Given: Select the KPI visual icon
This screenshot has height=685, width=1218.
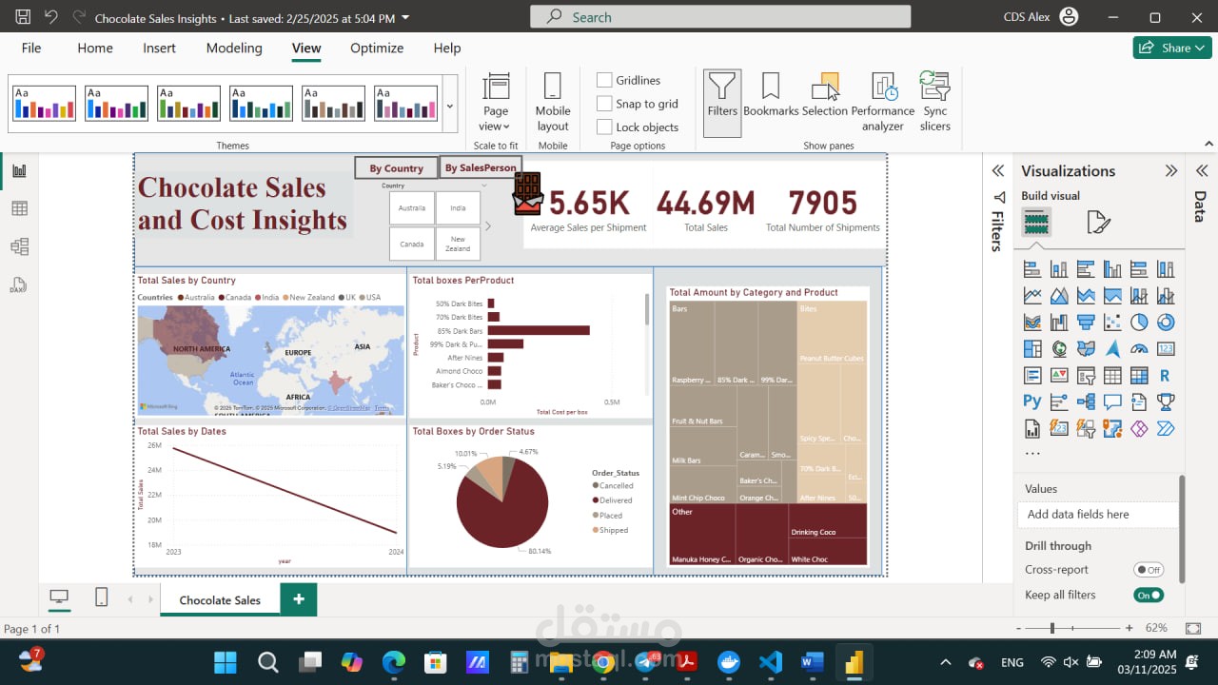Looking at the screenshot, I should pyautogui.click(x=1059, y=376).
